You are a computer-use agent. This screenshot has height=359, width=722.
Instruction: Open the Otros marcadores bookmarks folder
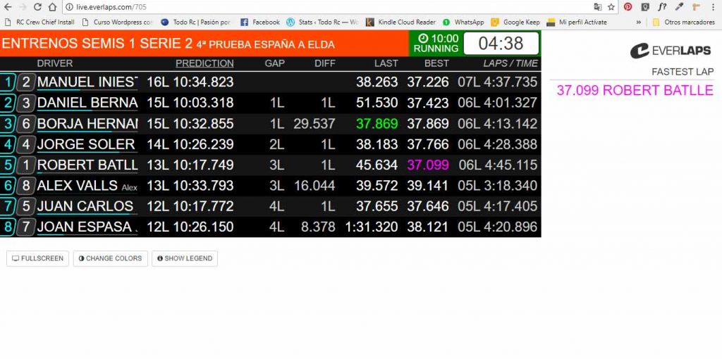[x=683, y=23]
